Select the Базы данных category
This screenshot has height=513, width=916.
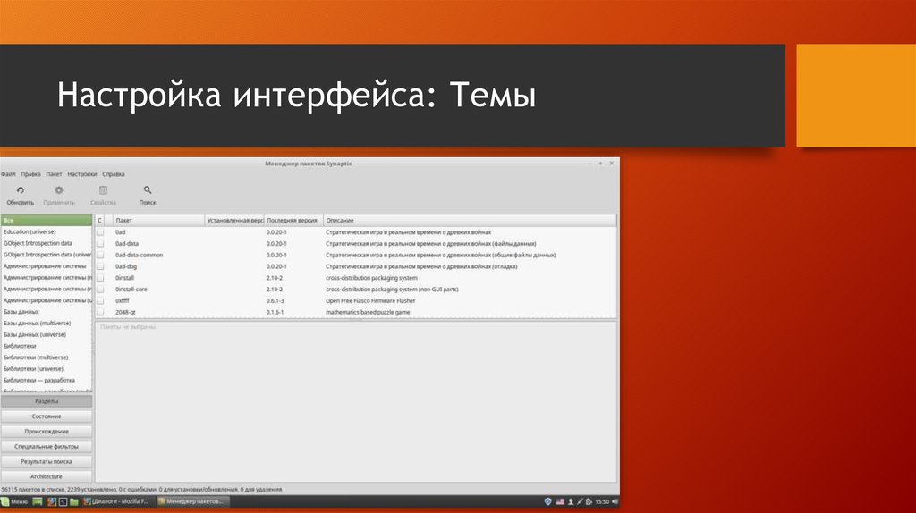(47, 312)
